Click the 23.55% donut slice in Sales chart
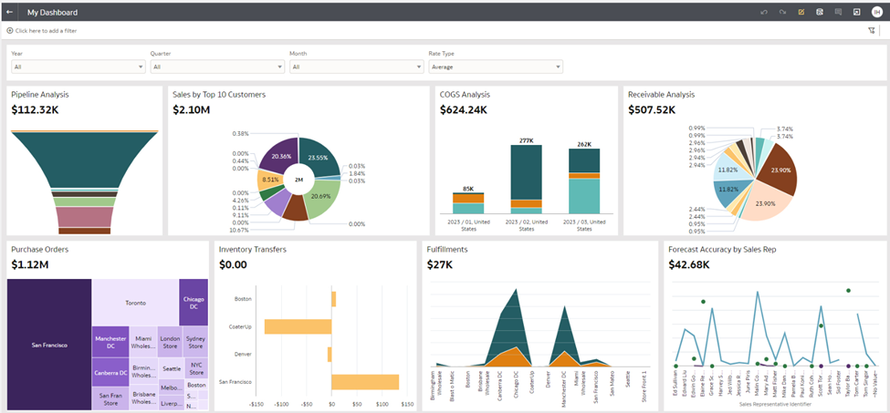The image size is (890, 413). click(317, 157)
